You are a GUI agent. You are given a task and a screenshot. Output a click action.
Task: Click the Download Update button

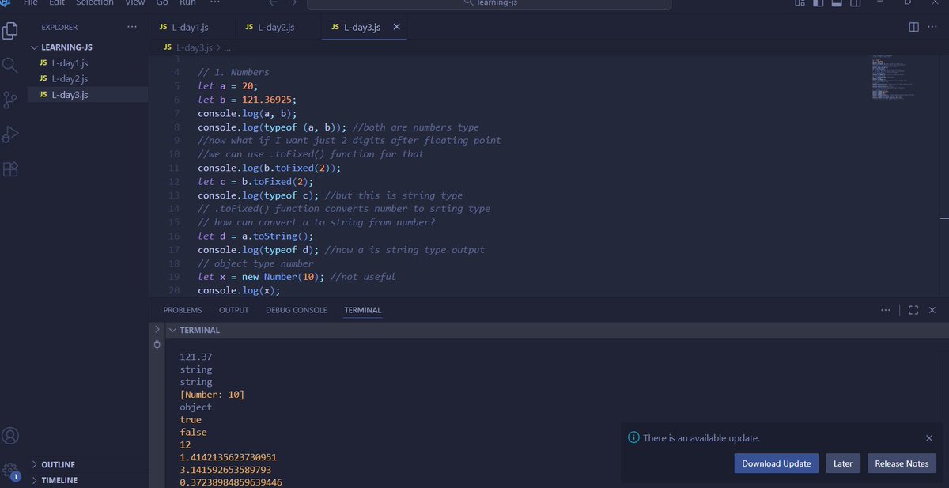(776, 463)
